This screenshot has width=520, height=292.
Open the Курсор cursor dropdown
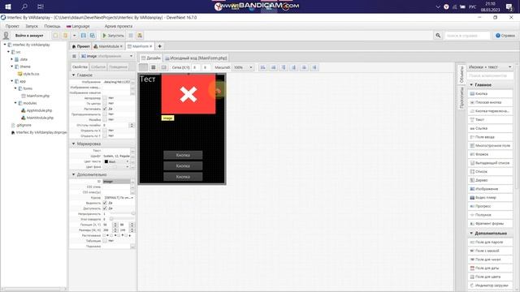[x=119, y=198]
